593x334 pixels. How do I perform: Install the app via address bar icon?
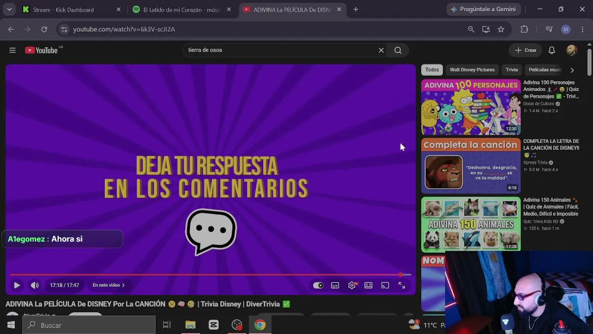point(486,29)
